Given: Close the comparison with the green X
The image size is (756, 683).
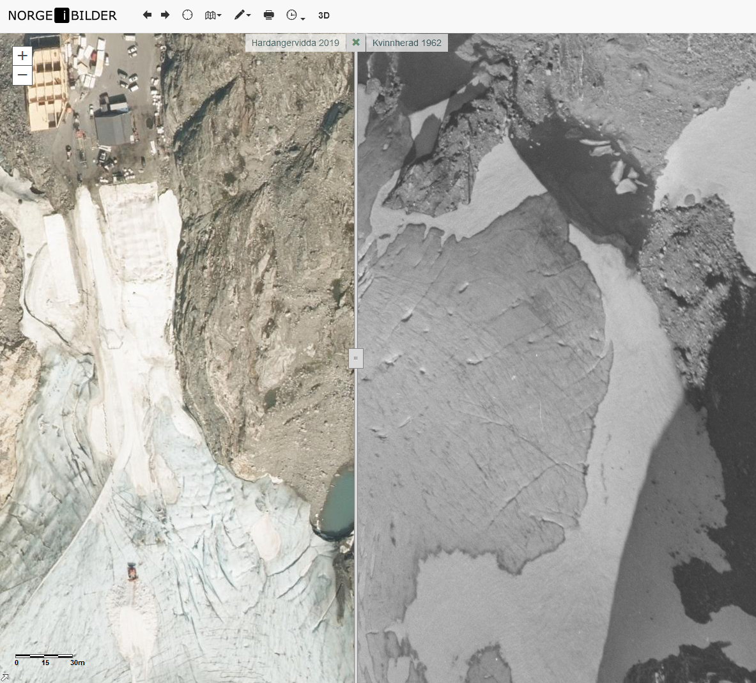Looking at the screenshot, I should click(356, 42).
